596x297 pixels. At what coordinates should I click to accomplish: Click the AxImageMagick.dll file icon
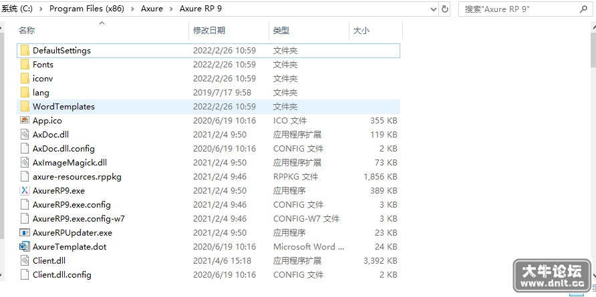25,163
